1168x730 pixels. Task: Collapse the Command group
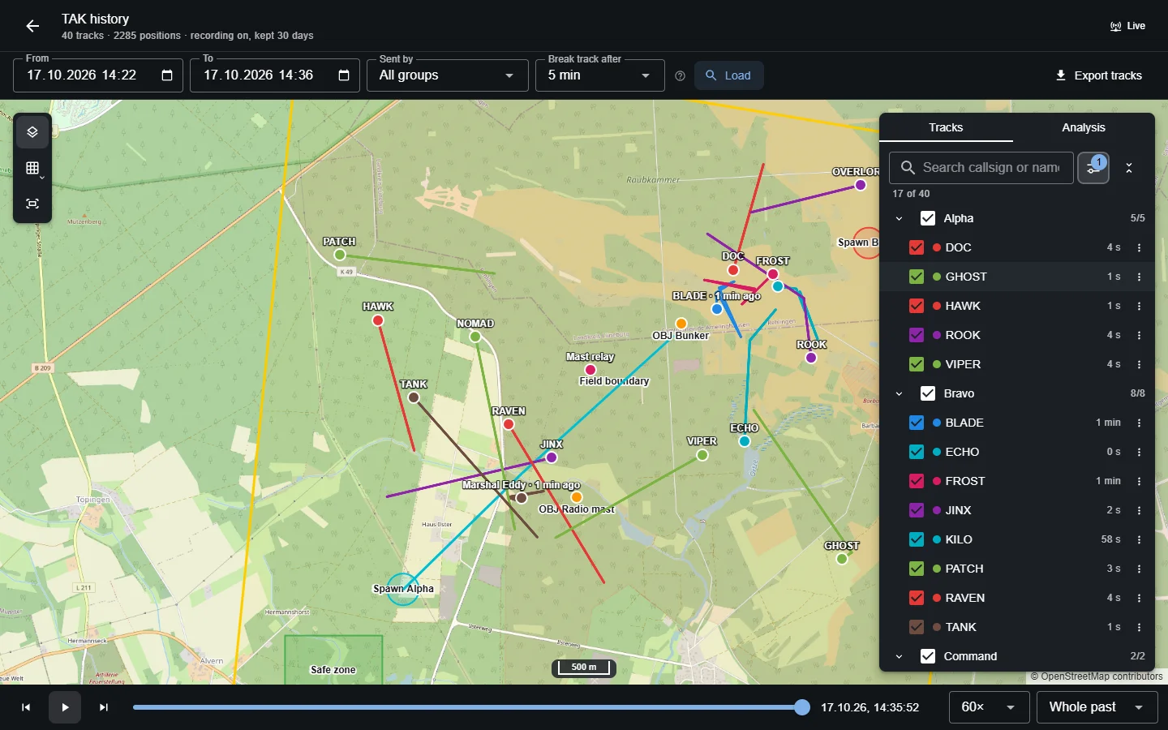click(899, 656)
